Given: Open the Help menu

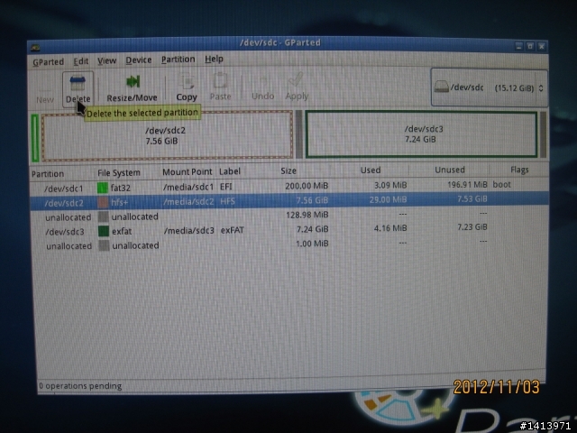Looking at the screenshot, I should click(x=214, y=59).
